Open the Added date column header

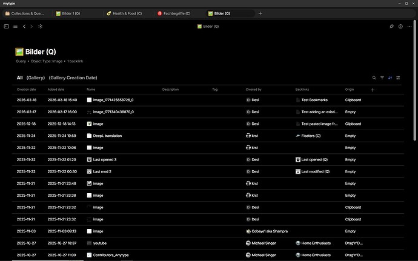[56, 90]
